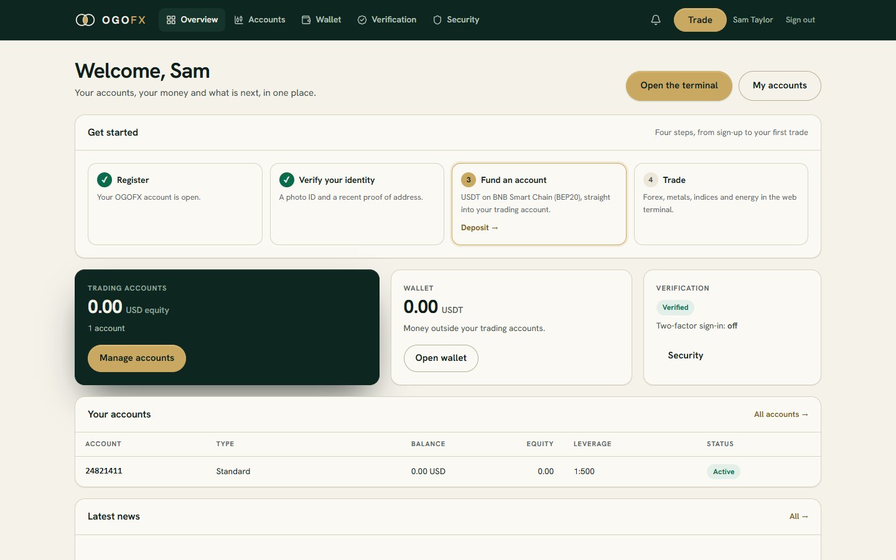Click the Your accounts heading
This screenshot has height=560, width=896.
pyautogui.click(x=119, y=414)
